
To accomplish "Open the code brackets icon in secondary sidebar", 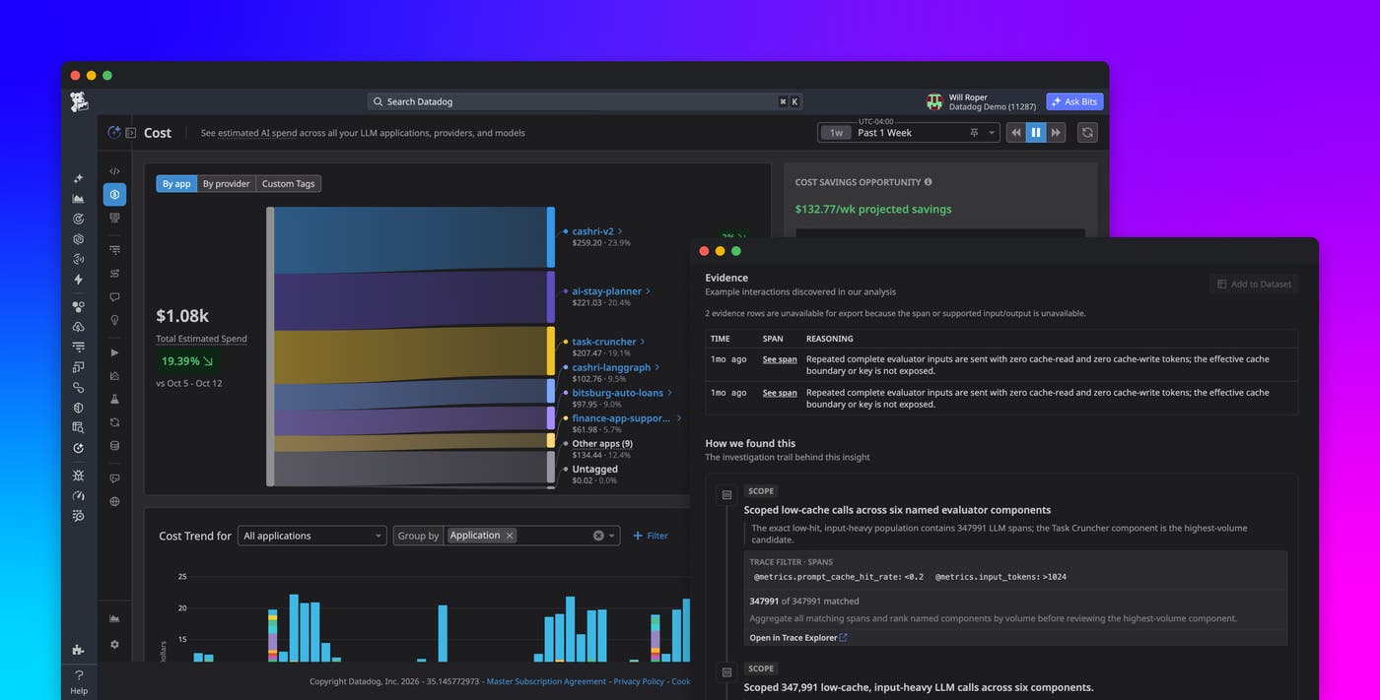I will coord(114,171).
